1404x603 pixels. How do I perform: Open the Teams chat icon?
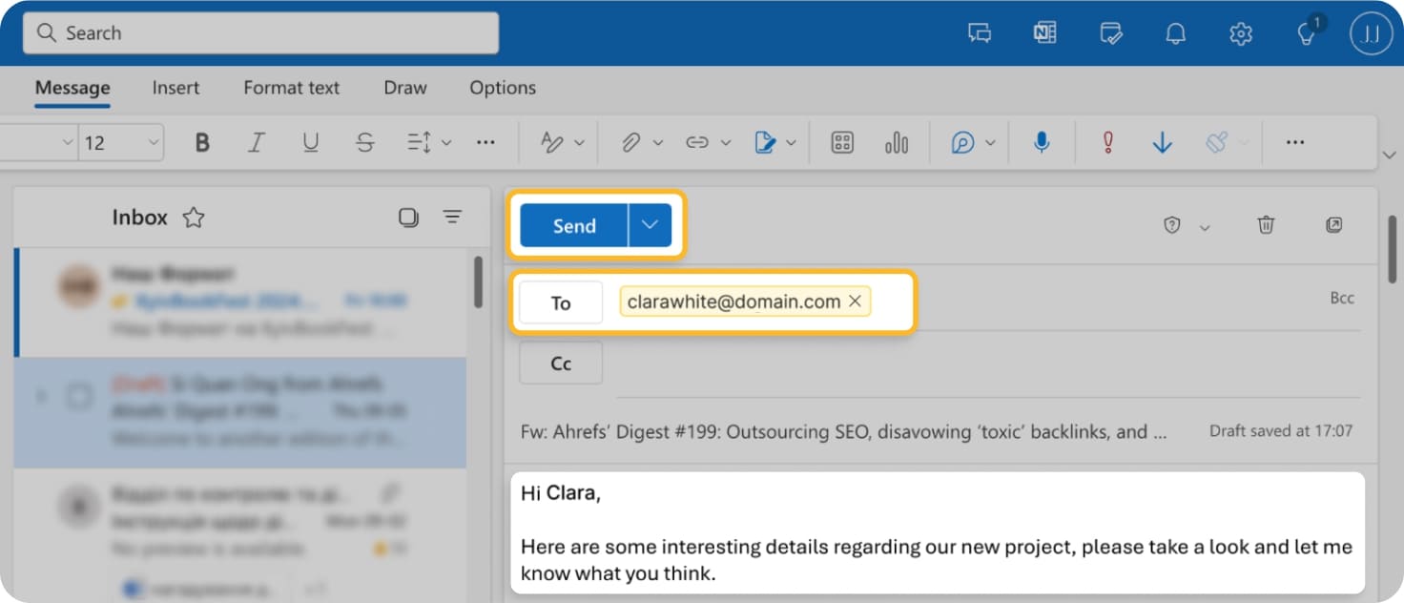[979, 32]
